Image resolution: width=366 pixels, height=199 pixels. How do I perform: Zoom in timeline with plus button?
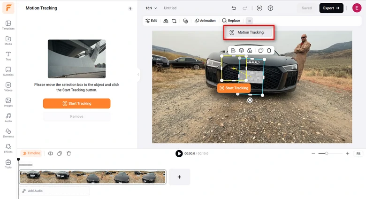[348, 153]
